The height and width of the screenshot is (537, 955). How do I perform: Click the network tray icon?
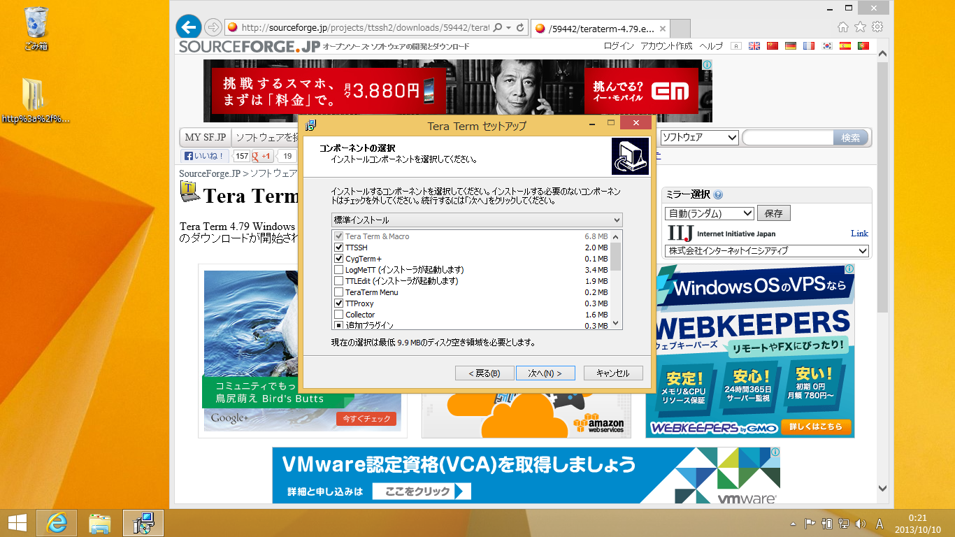(x=844, y=523)
